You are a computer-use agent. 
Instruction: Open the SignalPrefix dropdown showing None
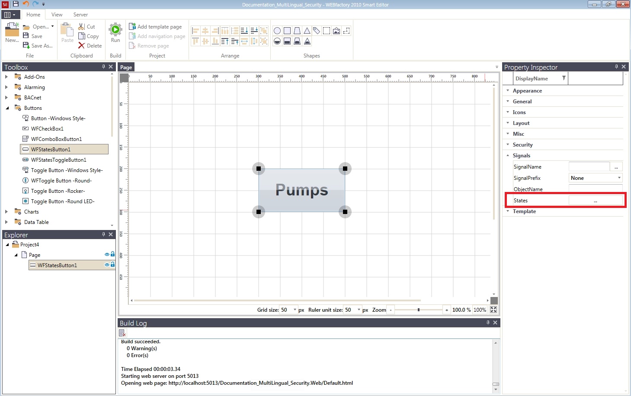click(619, 178)
